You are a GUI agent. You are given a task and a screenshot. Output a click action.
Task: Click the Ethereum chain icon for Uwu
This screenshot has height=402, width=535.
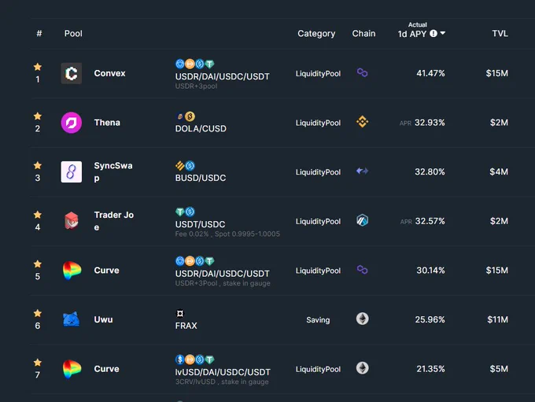pos(363,319)
